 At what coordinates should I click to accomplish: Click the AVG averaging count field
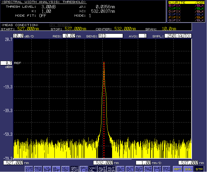(x=142, y=36)
